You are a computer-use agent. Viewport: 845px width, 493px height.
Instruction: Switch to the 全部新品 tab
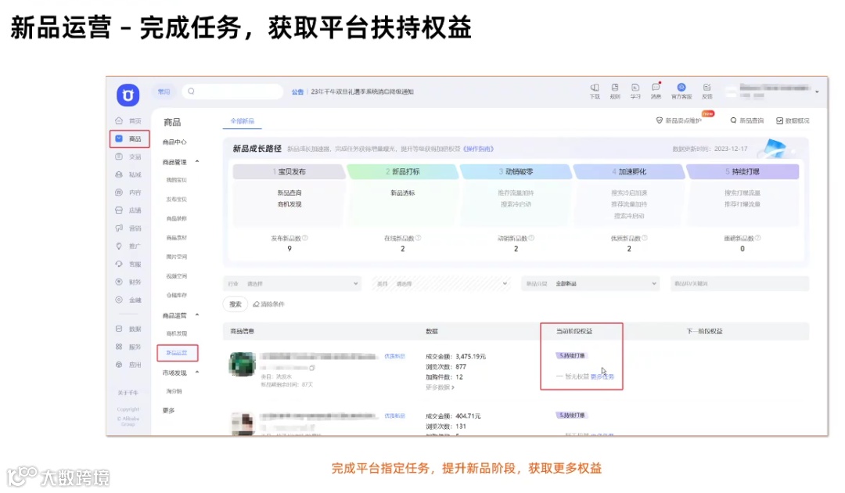[243, 121]
